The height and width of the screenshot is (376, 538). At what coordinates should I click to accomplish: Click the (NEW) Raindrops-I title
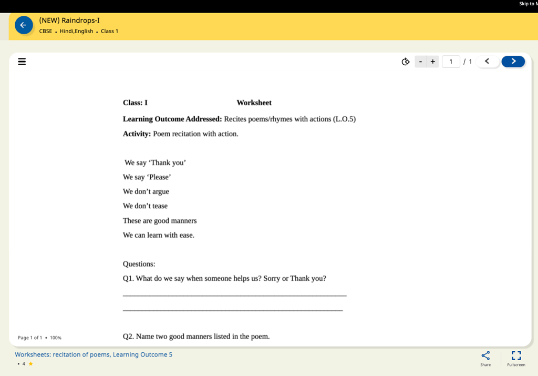click(x=69, y=21)
